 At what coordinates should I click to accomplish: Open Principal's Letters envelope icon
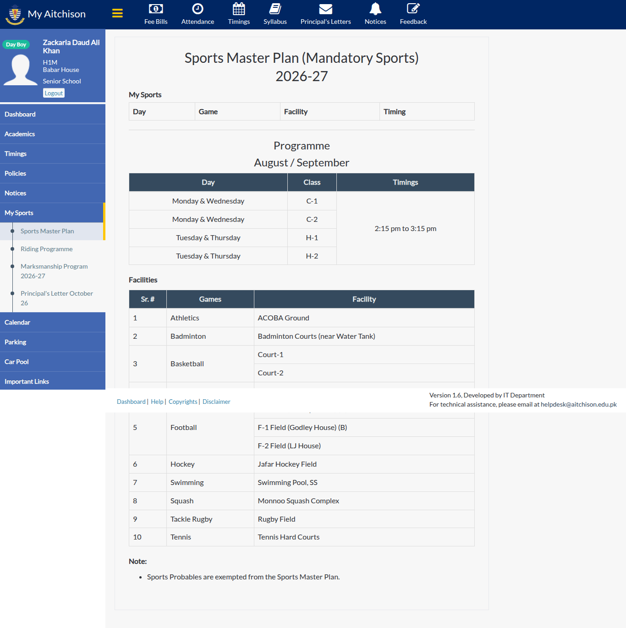(x=325, y=9)
